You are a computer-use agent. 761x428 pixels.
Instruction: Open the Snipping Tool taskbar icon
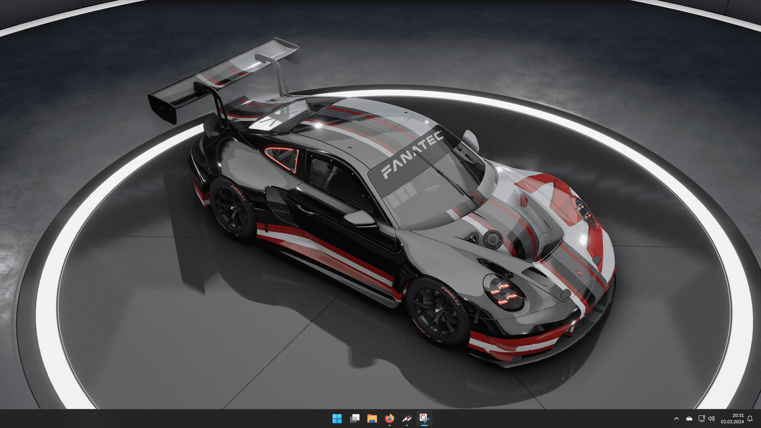[424, 418]
